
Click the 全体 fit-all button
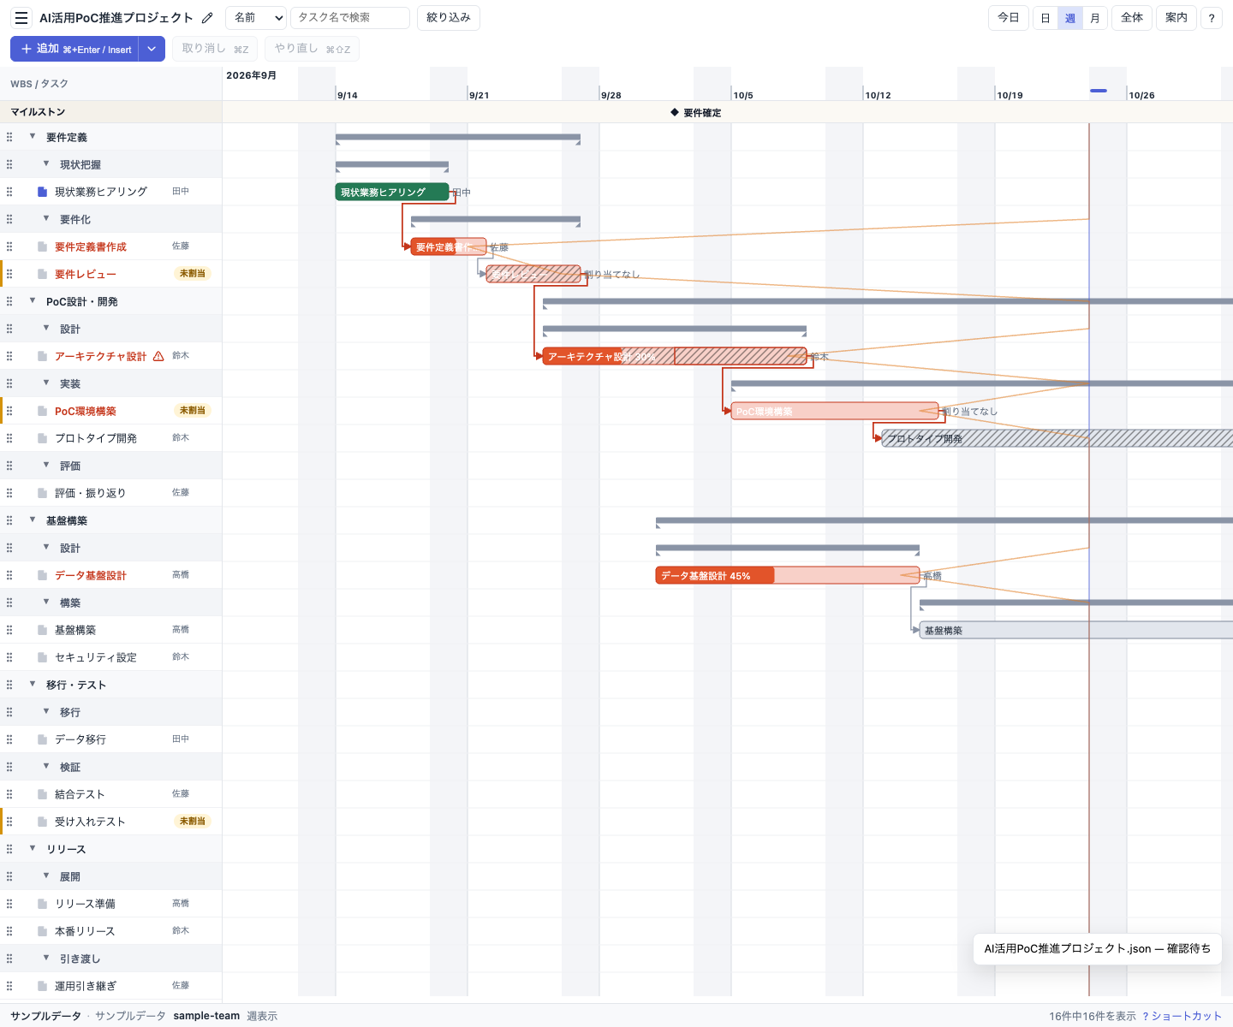coord(1132,18)
